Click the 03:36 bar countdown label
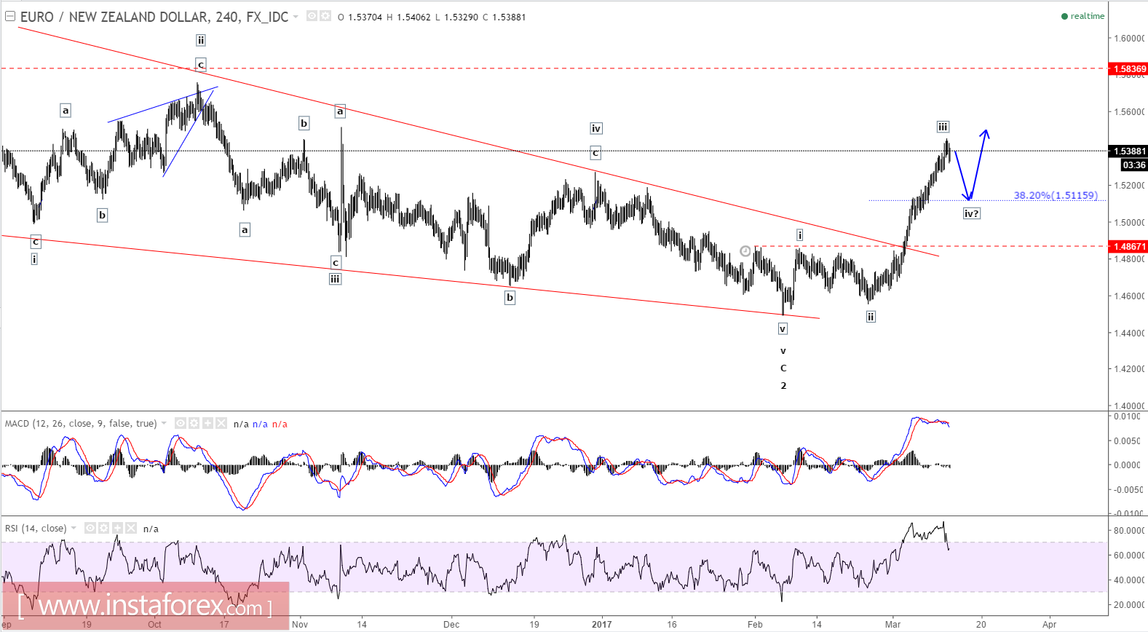Screen dimensions: 1148x632 click(1134, 165)
